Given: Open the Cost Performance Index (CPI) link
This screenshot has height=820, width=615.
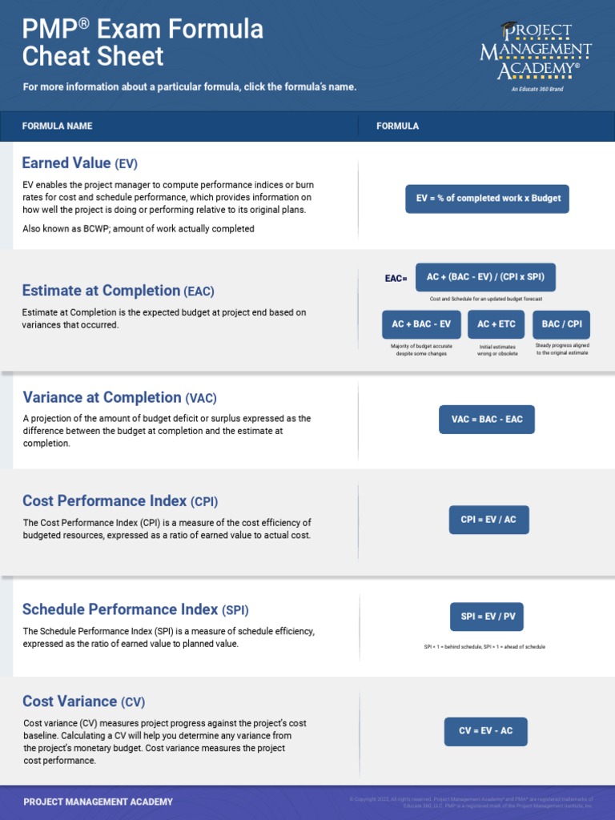Looking at the screenshot, I should pos(120,501).
